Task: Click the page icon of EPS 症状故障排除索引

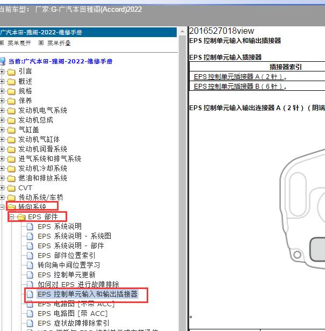Action: pyautogui.click(x=30, y=323)
